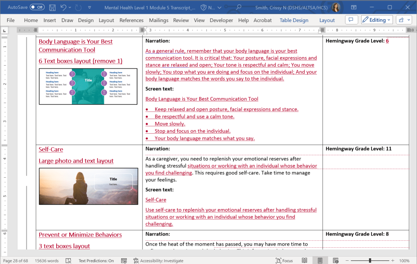This screenshot has height=264, width=417.
Task: Switch to the References tab
Action: (131, 20)
